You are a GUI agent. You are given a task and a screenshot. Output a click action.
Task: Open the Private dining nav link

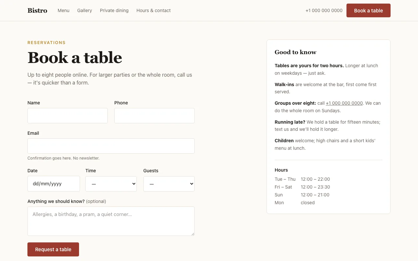(114, 10)
